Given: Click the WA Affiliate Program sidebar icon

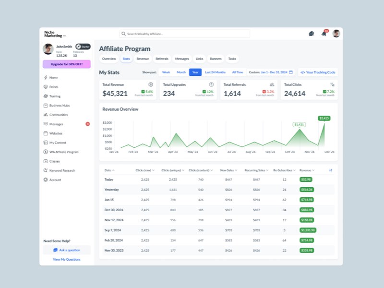Looking at the screenshot, I should (x=46, y=152).
